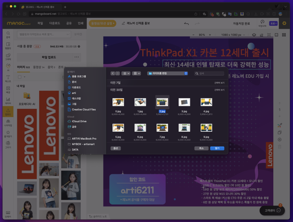Tick the select-all checkbox in uploads panel
293x222 pixels.
20,77
